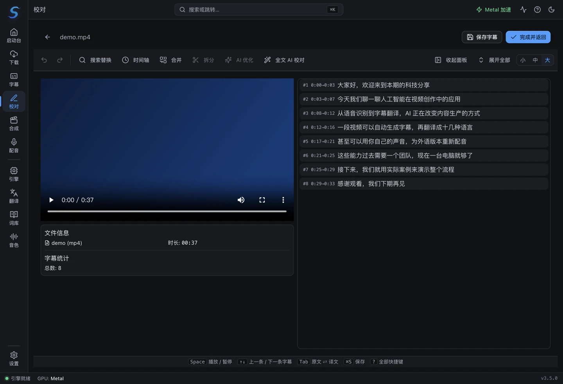
Task: Click the AI 优化 tool
Action: (239, 60)
